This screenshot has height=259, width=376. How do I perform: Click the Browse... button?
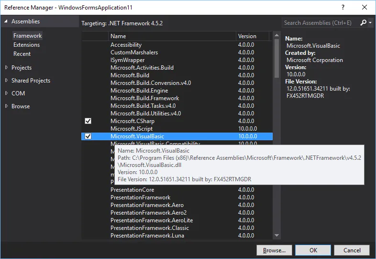(x=274, y=250)
